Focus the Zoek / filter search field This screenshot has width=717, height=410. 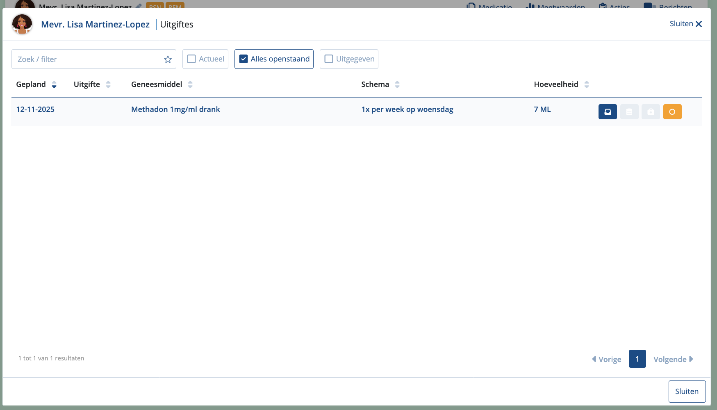[88, 59]
